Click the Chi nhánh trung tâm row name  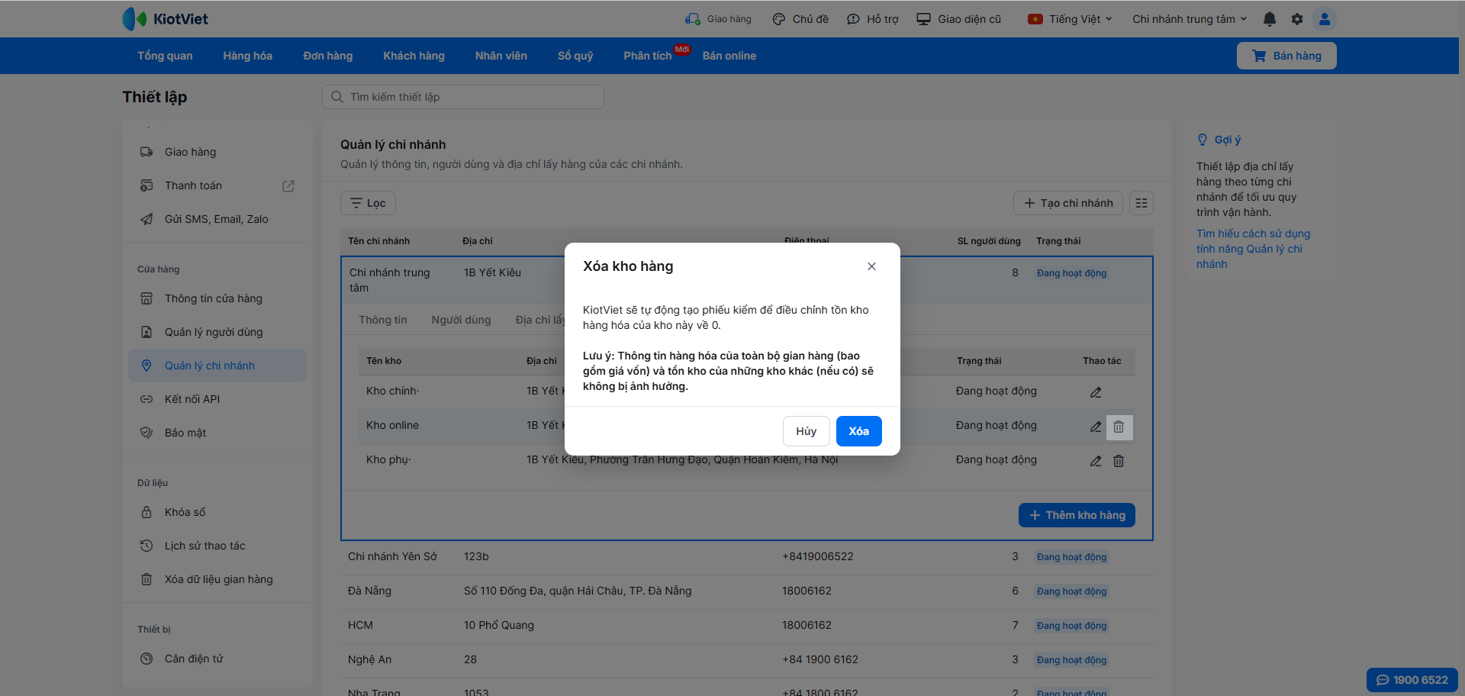[390, 280]
